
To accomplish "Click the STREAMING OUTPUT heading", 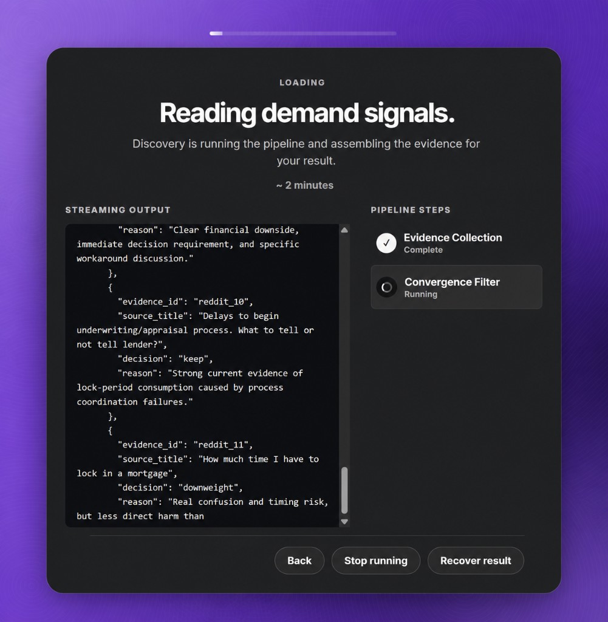I will point(118,210).
